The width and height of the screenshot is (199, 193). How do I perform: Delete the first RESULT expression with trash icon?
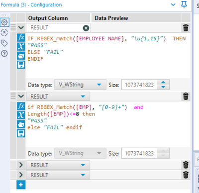(186, 28)
